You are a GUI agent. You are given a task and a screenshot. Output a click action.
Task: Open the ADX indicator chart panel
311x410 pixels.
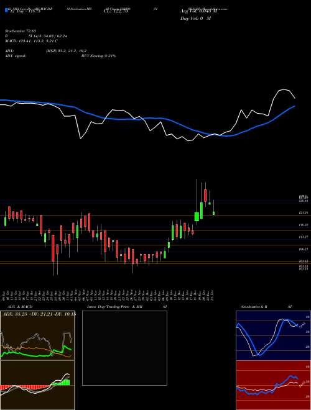pyautogui.click(x=37, y=335)
